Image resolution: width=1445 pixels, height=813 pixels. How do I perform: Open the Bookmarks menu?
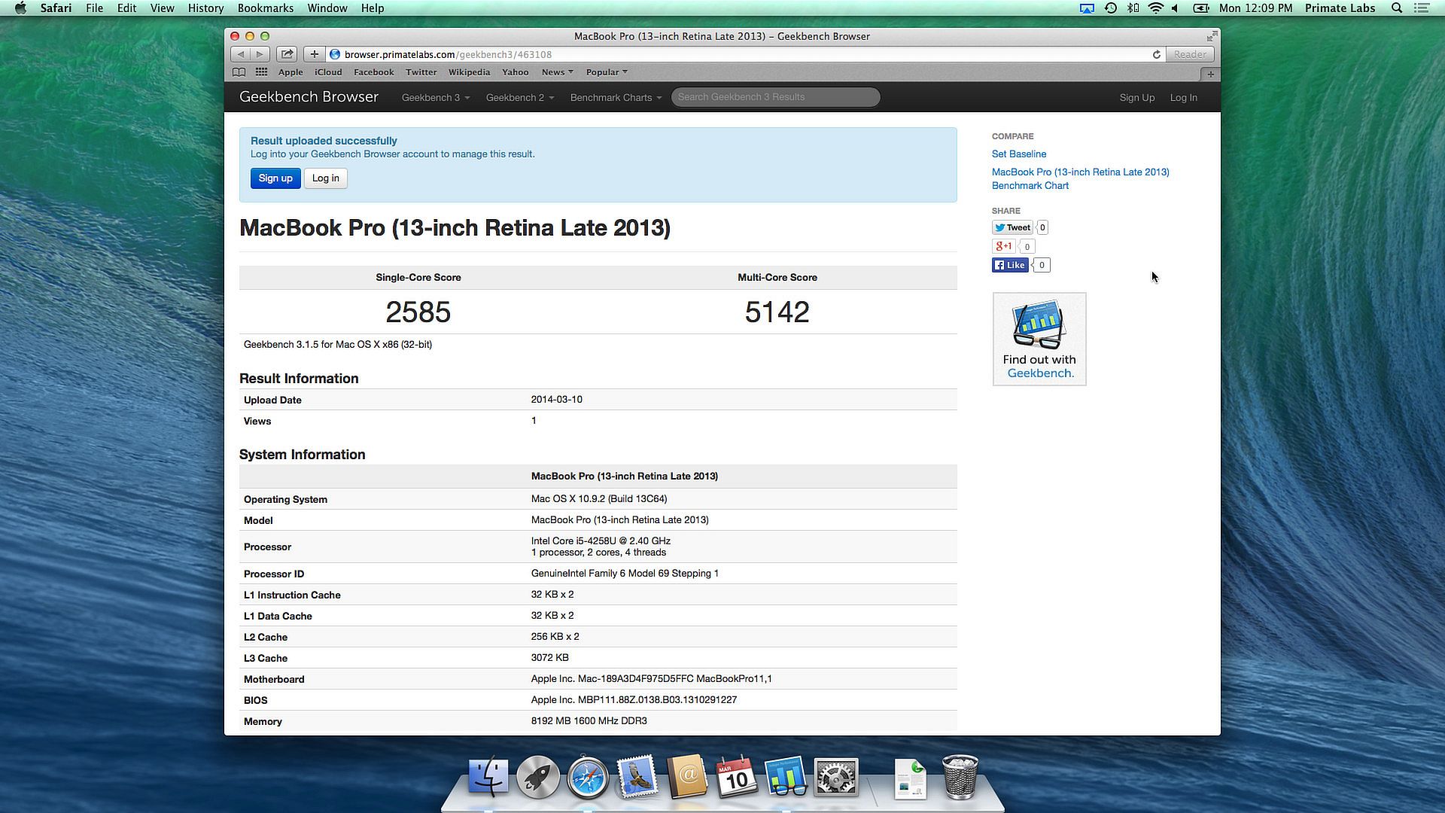click(265, 8)
